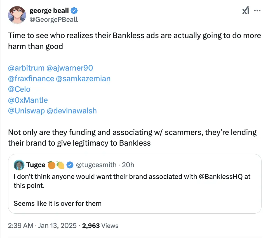Open the @GeorgePBeall handle

tap(53, 19)
